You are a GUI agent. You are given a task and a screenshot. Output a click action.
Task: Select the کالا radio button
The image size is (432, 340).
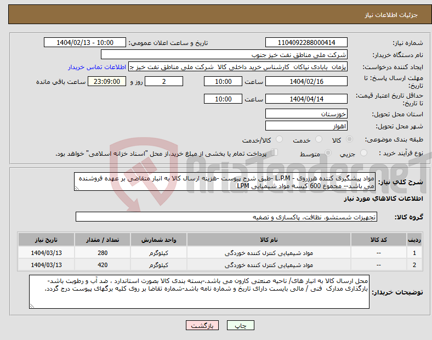point(349,139)
